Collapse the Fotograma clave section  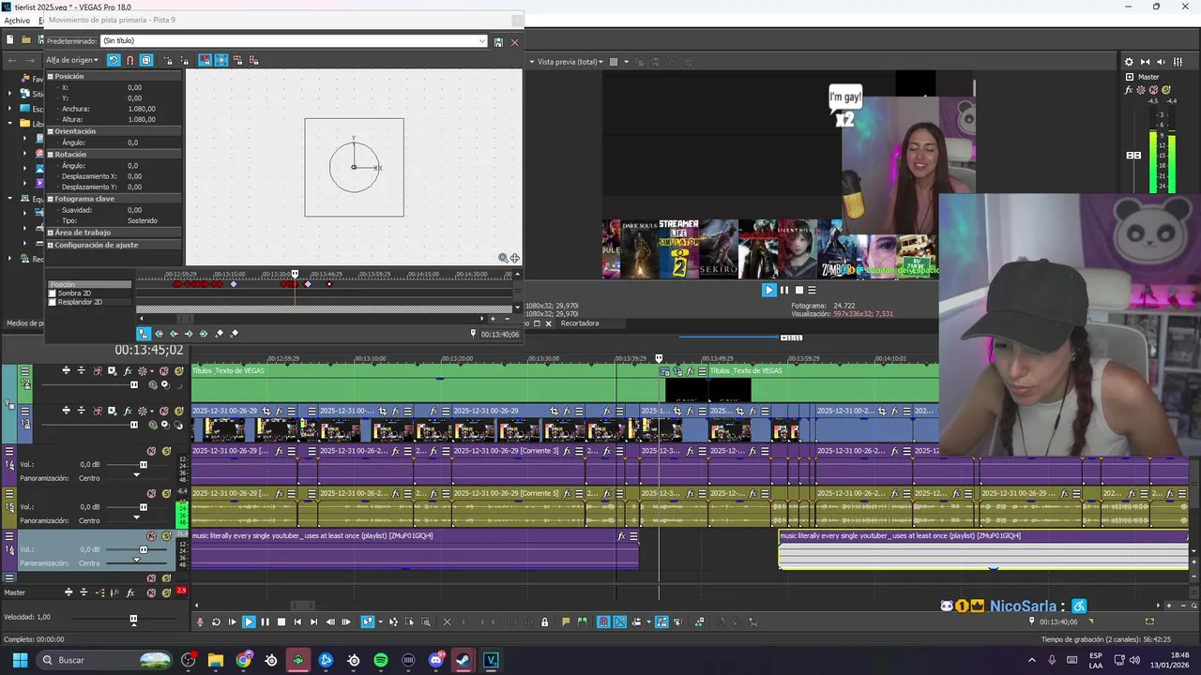(51, 199)
